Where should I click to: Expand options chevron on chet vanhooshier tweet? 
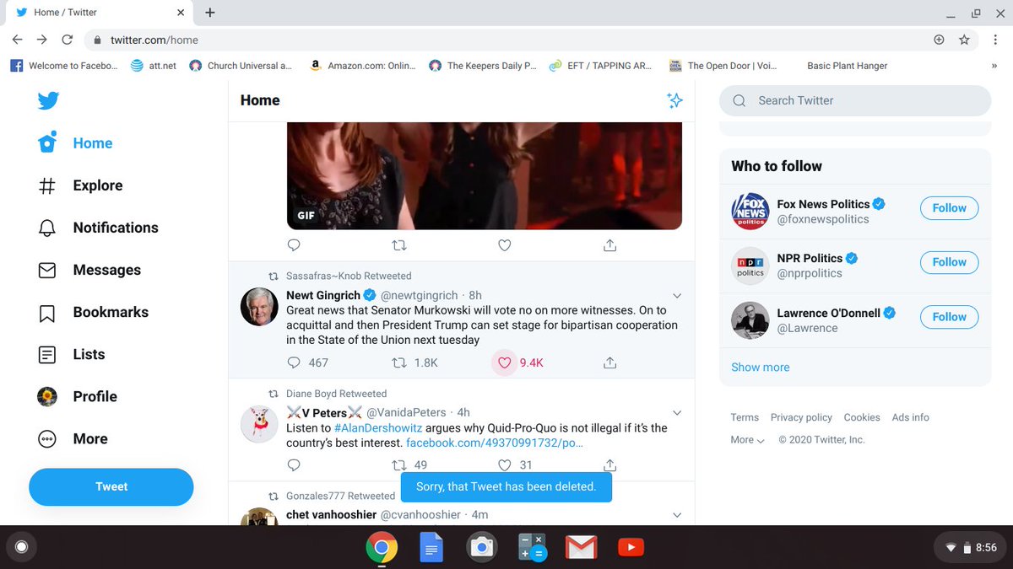point(677,514)
